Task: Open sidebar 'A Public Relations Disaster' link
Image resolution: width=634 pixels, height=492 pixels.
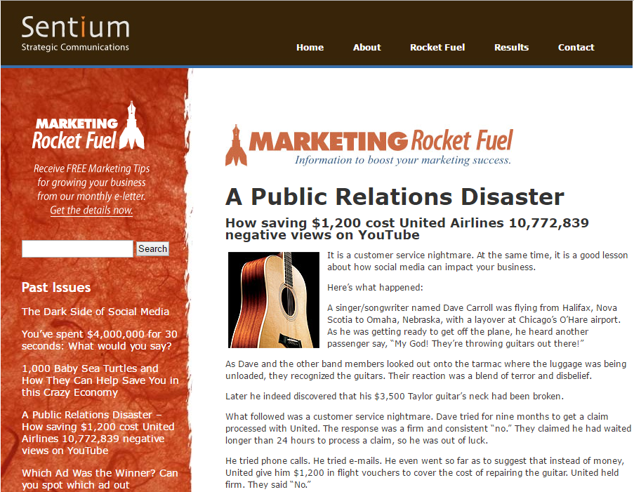Action: [98, 432]
